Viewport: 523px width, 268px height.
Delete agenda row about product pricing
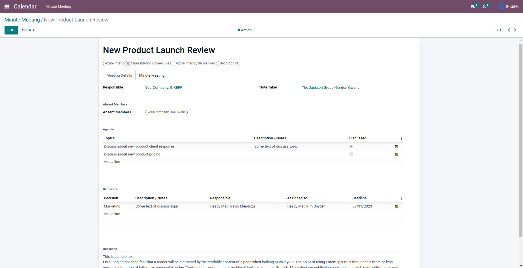point(396,154)
